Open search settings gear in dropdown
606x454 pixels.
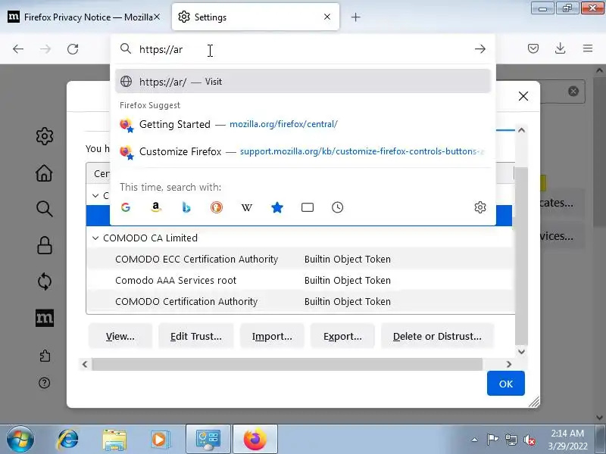pyautogui.click(x=480, y=207)
